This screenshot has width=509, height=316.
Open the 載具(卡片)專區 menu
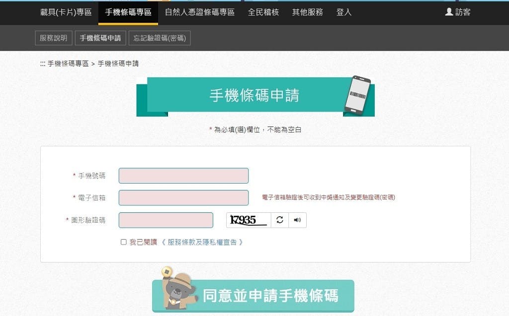pyautogui.click(x=66, y=12)
